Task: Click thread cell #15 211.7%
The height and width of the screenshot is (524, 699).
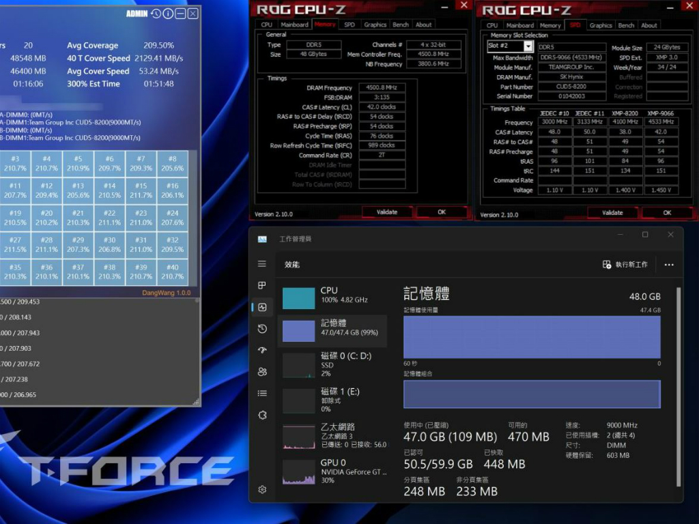Action: [x=141, y=190]
